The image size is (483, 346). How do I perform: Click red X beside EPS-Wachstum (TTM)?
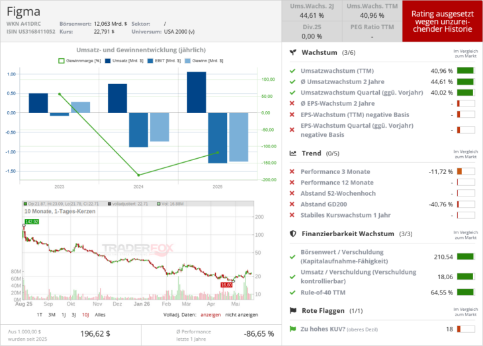(292, 114)
